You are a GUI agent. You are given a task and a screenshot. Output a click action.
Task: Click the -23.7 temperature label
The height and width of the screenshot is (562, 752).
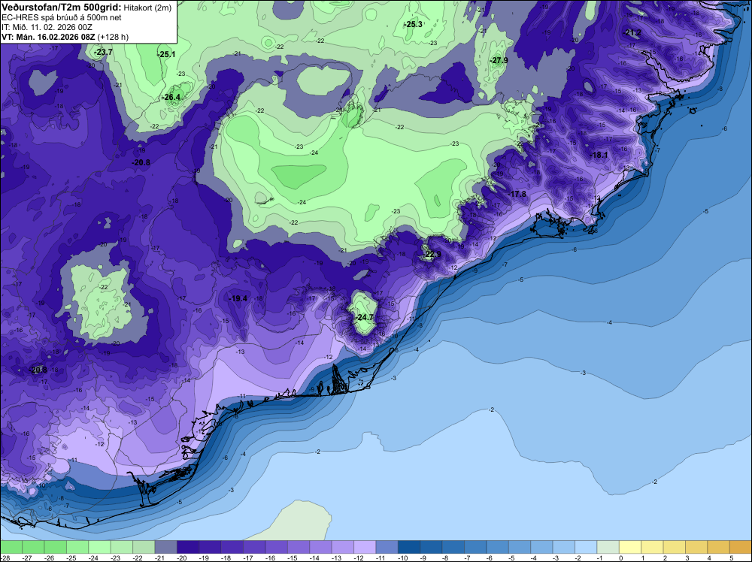coord(103,52)
